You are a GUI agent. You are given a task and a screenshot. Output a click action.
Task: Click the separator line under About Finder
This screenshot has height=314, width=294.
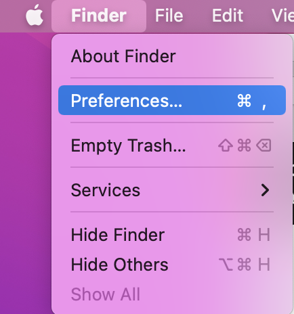click(x=172, y=78)
